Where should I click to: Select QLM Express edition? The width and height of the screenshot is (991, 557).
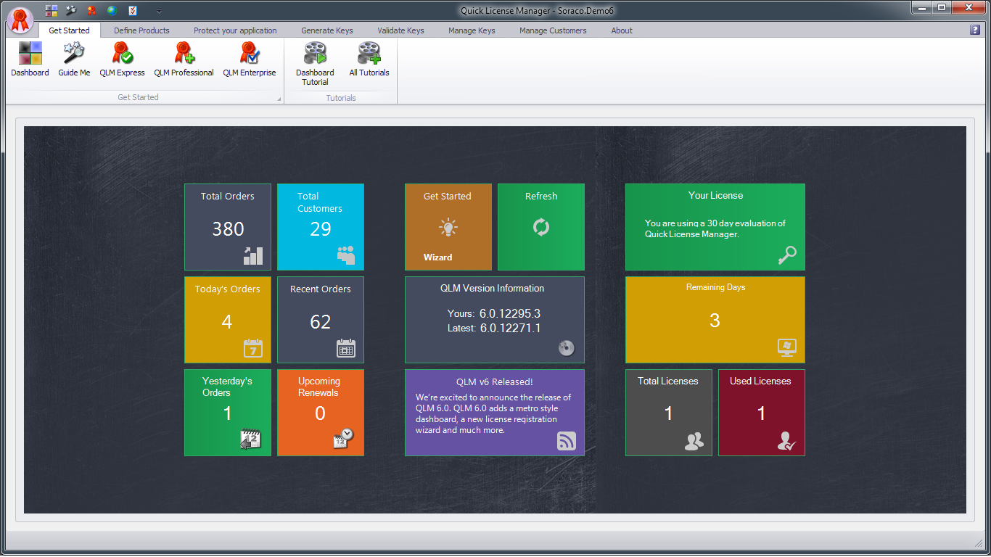point(121,59)
